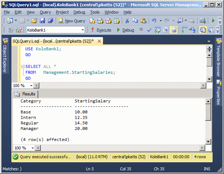Open the Undo history dropdown arrow

click(x=161, y=21)
